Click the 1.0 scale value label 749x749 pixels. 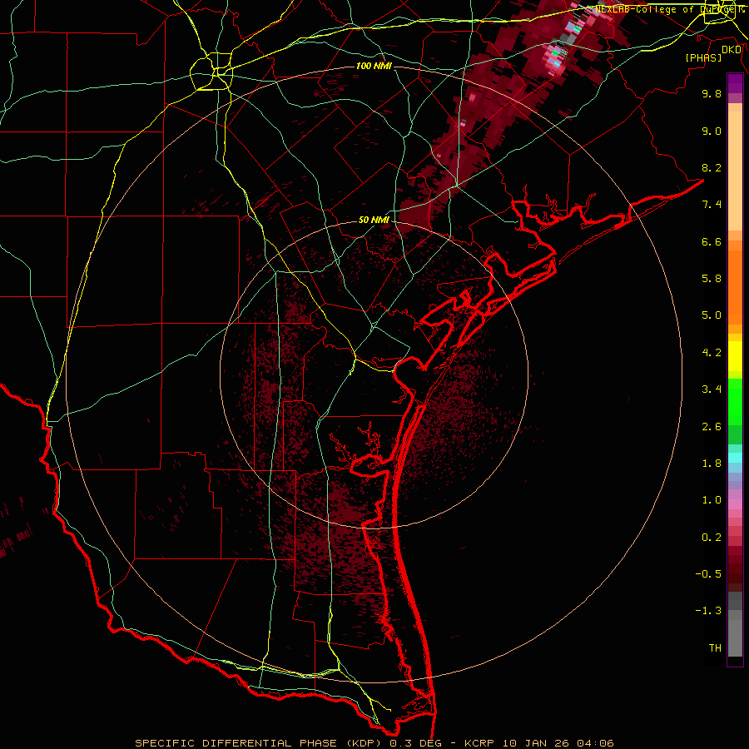[712, 500]
